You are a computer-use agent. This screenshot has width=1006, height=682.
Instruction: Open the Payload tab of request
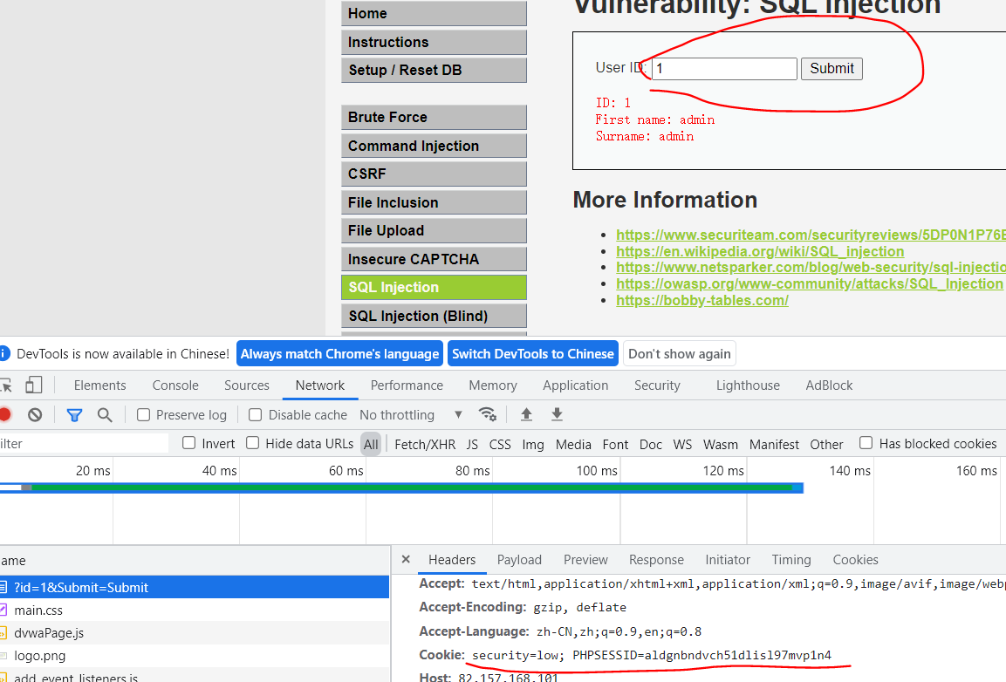[519, 559]
